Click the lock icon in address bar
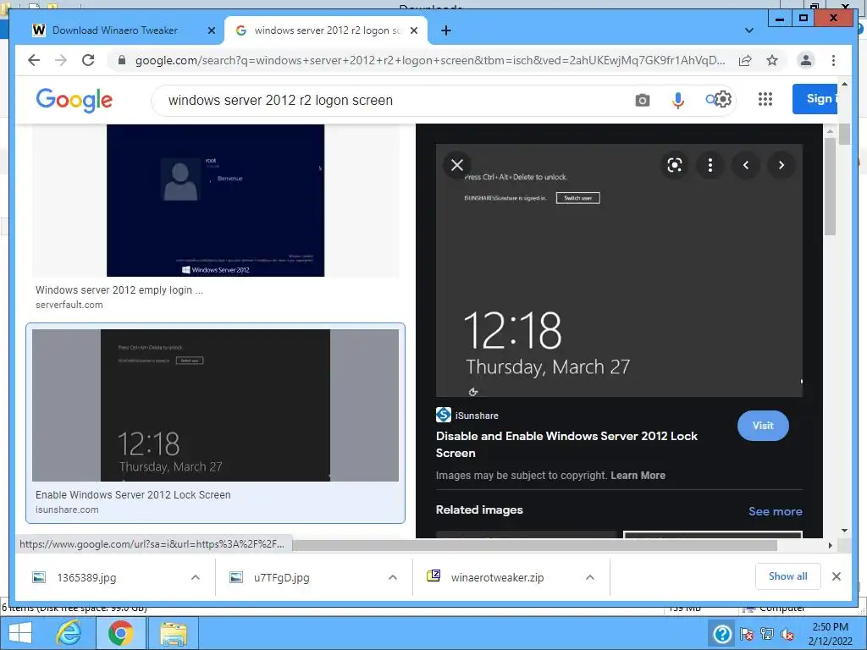 tap(122, 60)
